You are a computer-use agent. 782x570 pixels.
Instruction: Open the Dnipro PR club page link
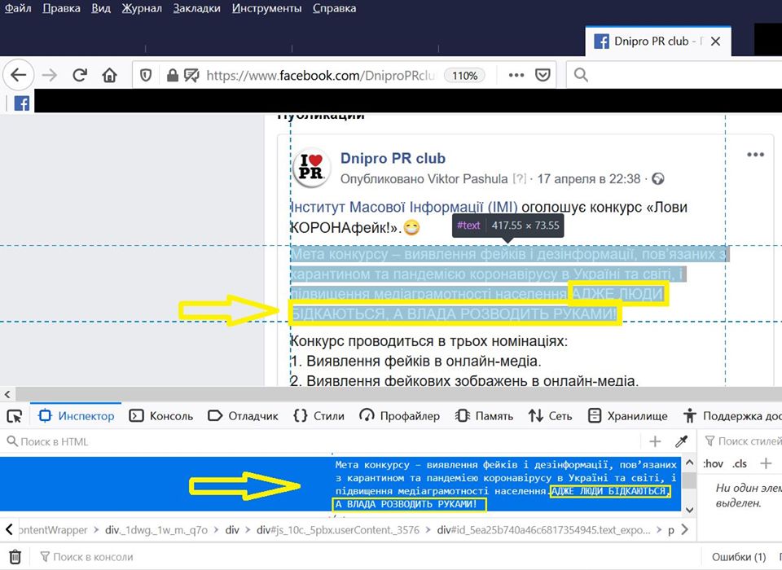[393, 158]
